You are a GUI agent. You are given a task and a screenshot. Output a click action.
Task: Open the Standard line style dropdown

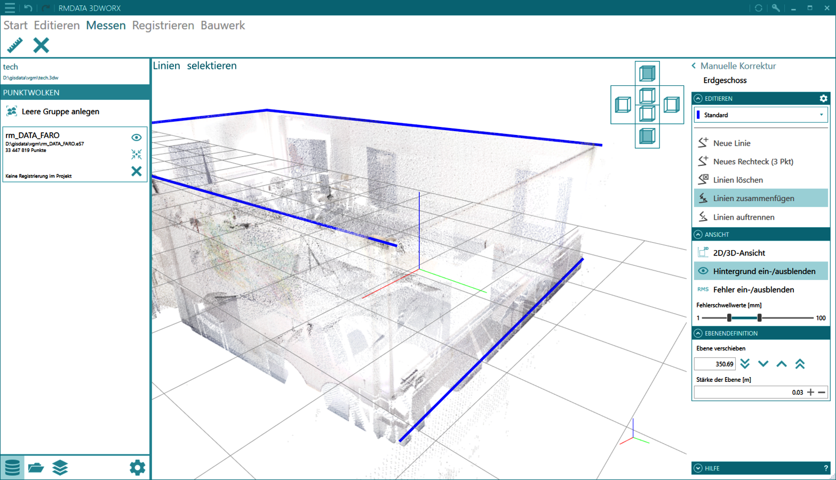click(761, 115)
